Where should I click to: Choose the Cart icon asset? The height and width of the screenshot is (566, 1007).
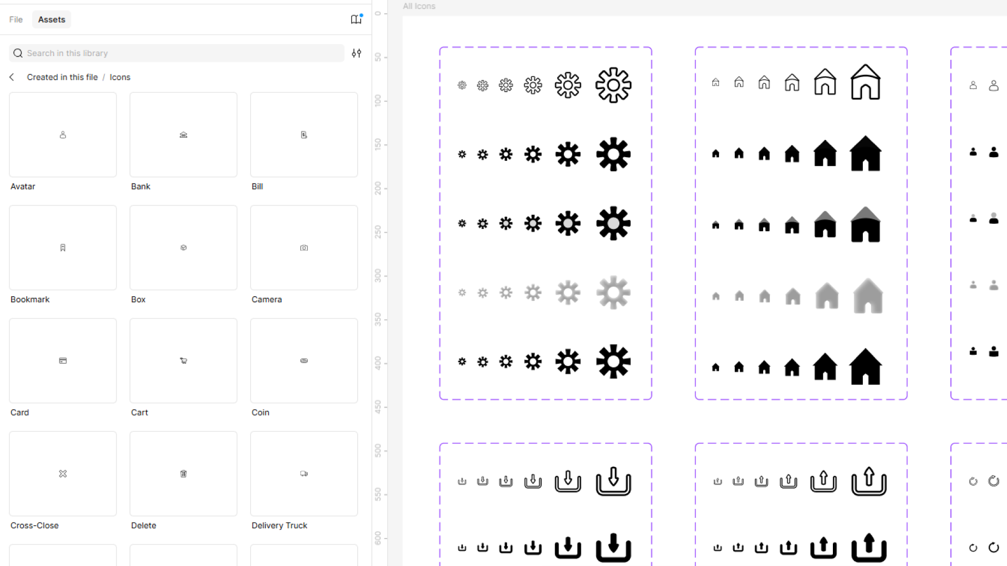tap(184, 361)
